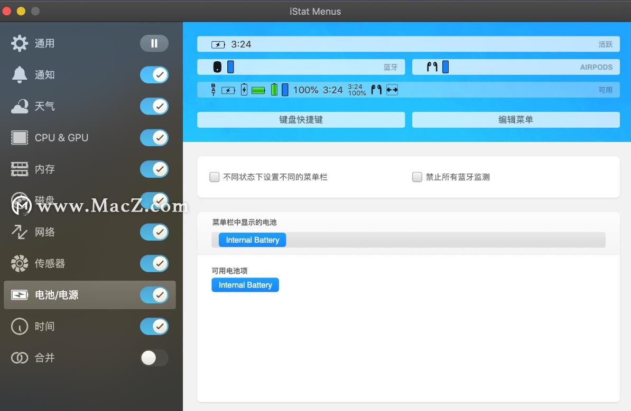The image size is (631, 411).
Task: Select Internal Battery under 菜单栏中显示的电池
Action: click(x=252, y=240)
